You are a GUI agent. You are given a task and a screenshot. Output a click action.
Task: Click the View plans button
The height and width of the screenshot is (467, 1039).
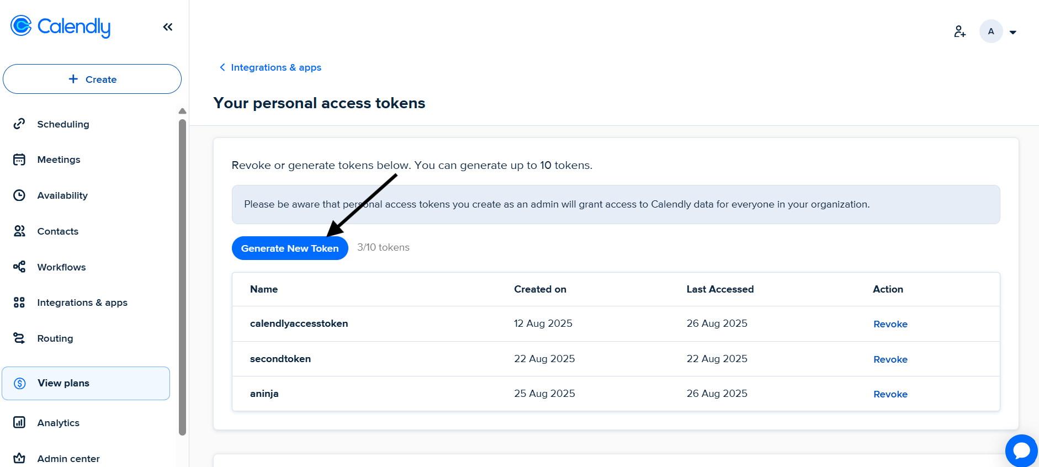coord(86,383)
